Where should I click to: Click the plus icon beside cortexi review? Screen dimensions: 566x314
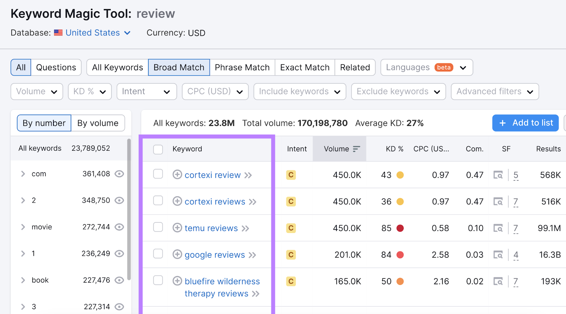[x=177, y=175]
